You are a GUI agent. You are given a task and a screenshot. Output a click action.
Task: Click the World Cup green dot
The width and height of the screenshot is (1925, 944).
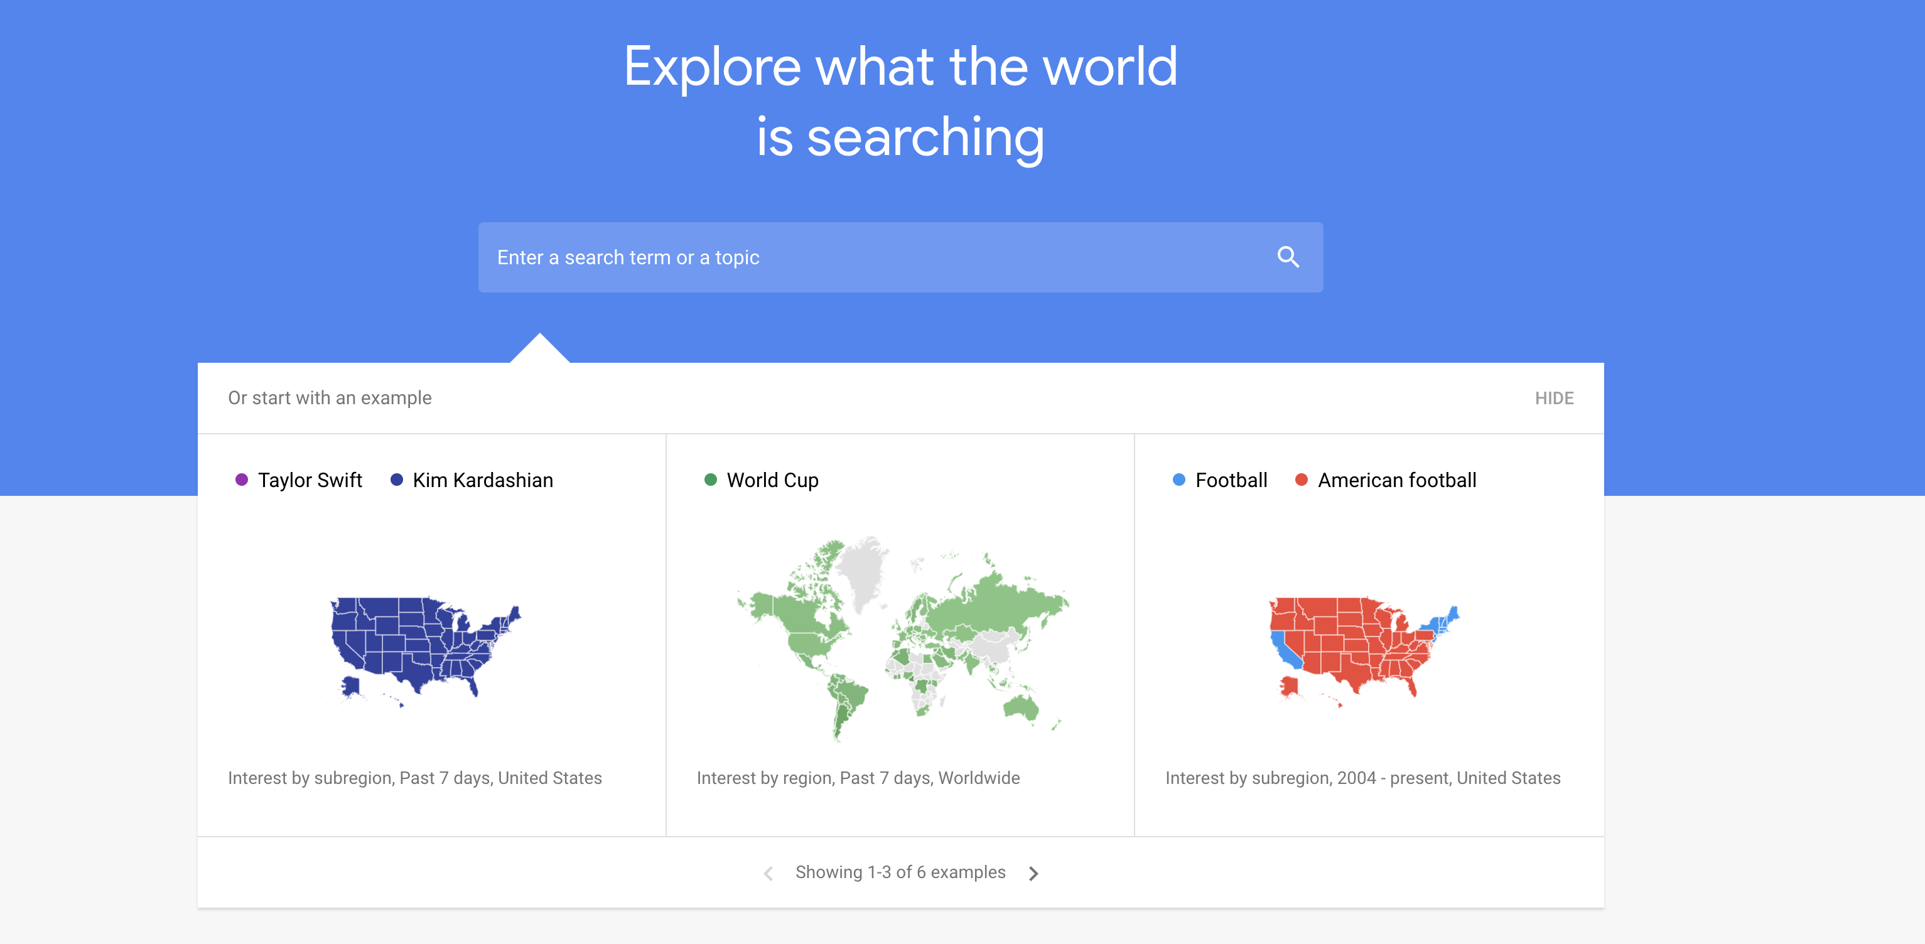pos(710,480)
